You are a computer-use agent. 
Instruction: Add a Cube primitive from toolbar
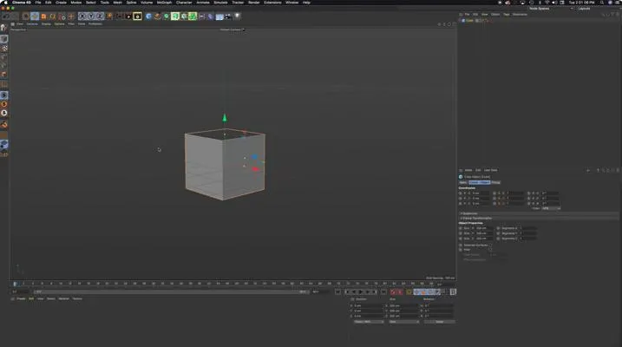pos(148,16)
